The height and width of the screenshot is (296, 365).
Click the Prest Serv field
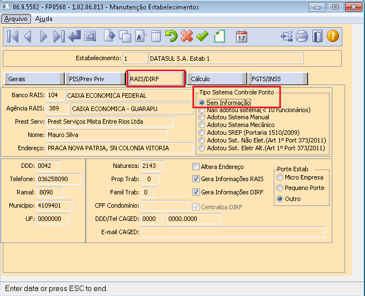pos(111,121)
